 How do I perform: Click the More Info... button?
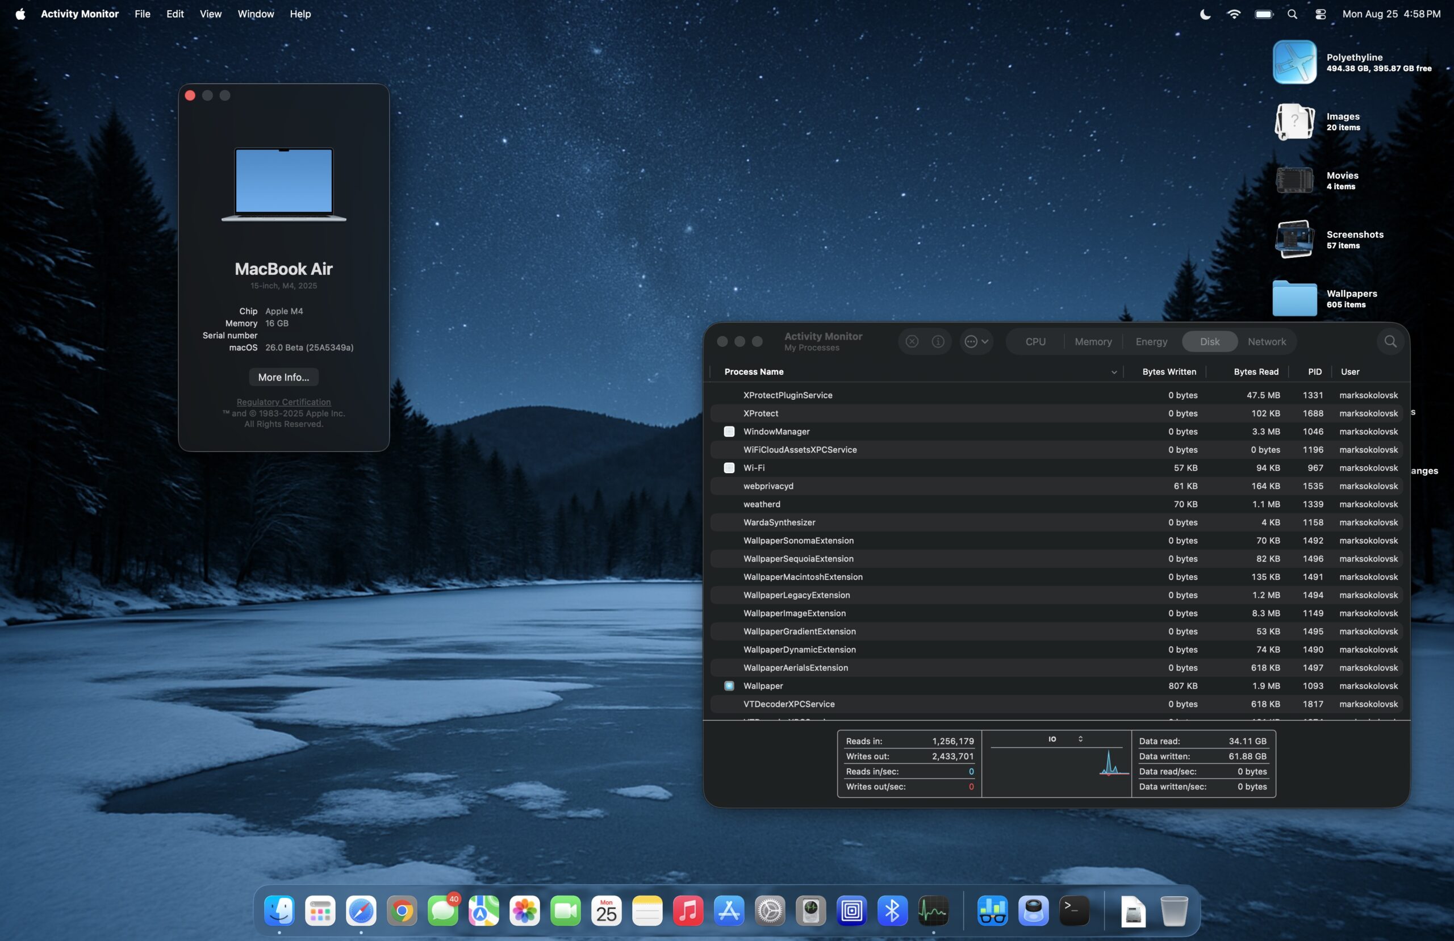point(283,377)
